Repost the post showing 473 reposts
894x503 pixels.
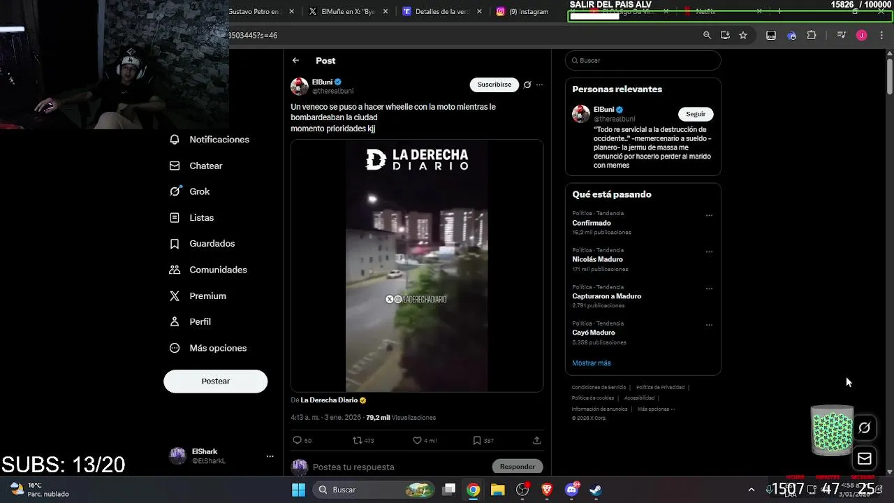pos(363,440)
